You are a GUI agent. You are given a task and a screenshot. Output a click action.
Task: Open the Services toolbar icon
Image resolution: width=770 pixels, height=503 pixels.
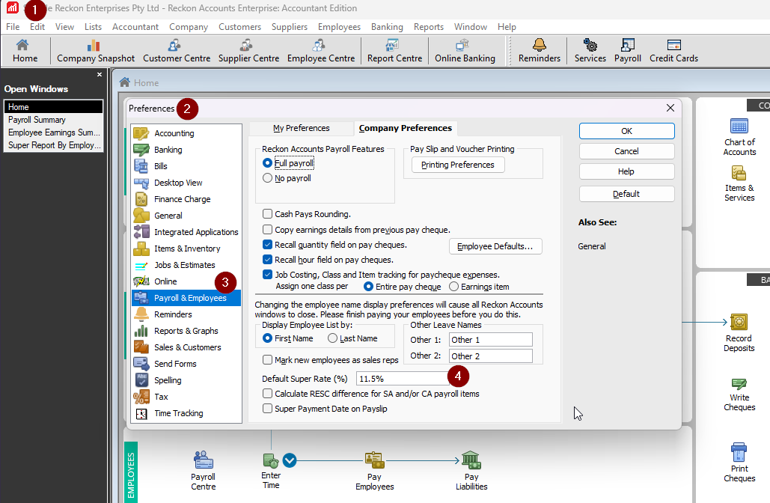tap(590, 51)
